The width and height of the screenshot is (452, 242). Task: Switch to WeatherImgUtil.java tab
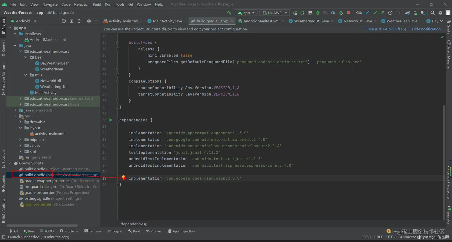point(311,21)
